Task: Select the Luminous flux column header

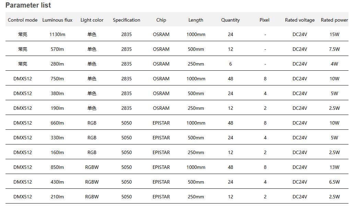Action: 57,20
